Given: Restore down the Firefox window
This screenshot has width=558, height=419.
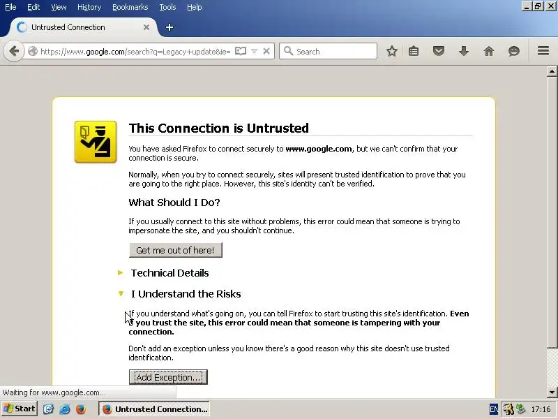Looking at the screenshot, I should point(538,6).
